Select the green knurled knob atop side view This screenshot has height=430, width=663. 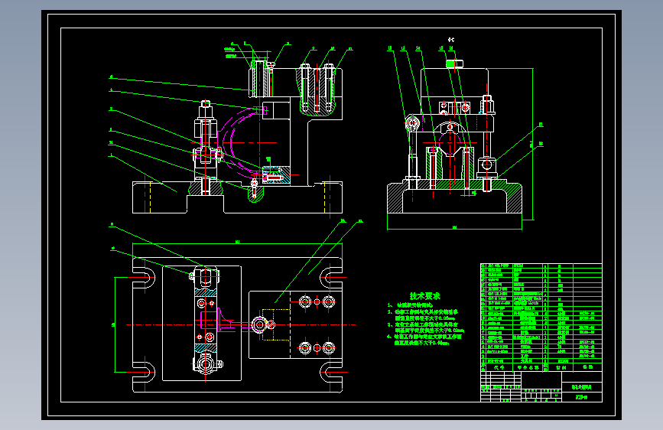pos(450,64)
